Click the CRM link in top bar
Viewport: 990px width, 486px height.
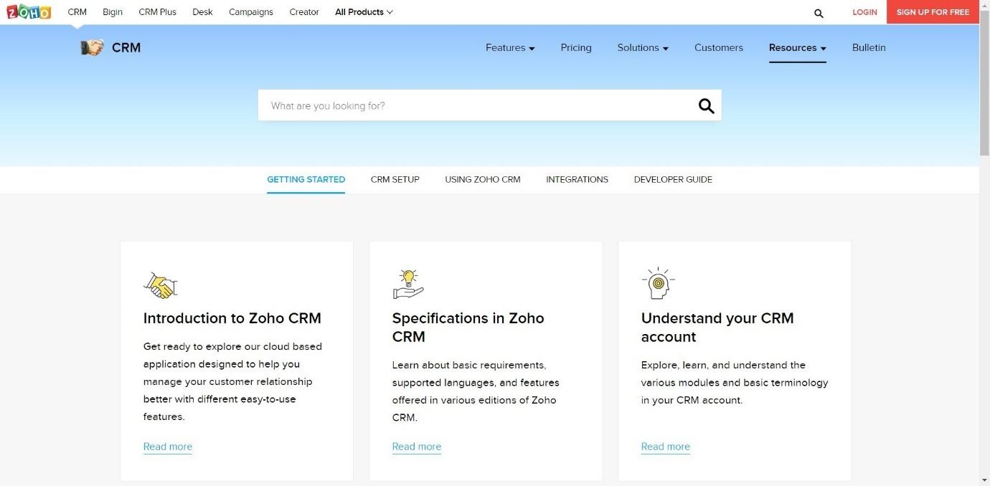pos(77,12)
